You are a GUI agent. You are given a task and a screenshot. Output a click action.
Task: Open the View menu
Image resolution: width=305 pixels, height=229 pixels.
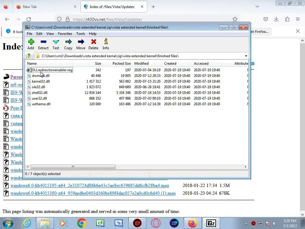point(50,34)
